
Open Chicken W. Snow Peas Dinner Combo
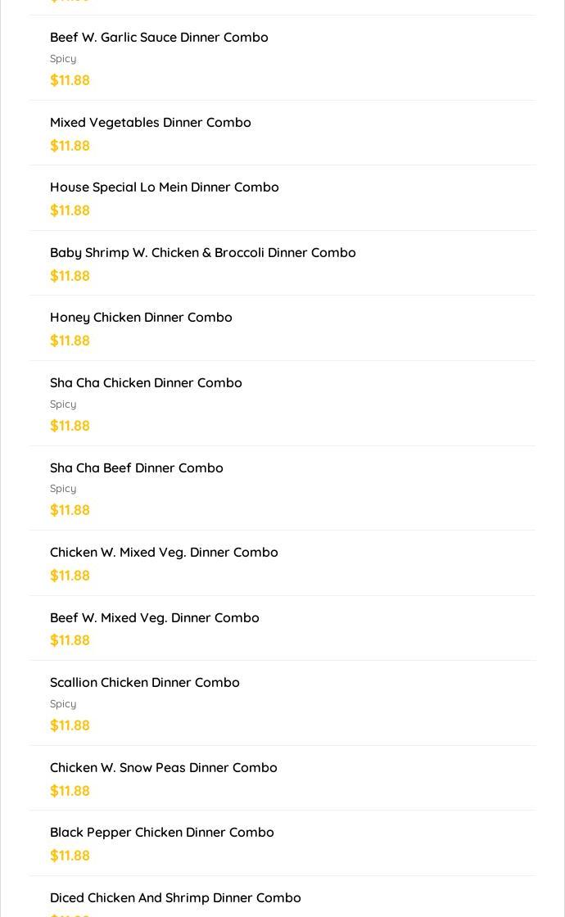tap(282, 779)
